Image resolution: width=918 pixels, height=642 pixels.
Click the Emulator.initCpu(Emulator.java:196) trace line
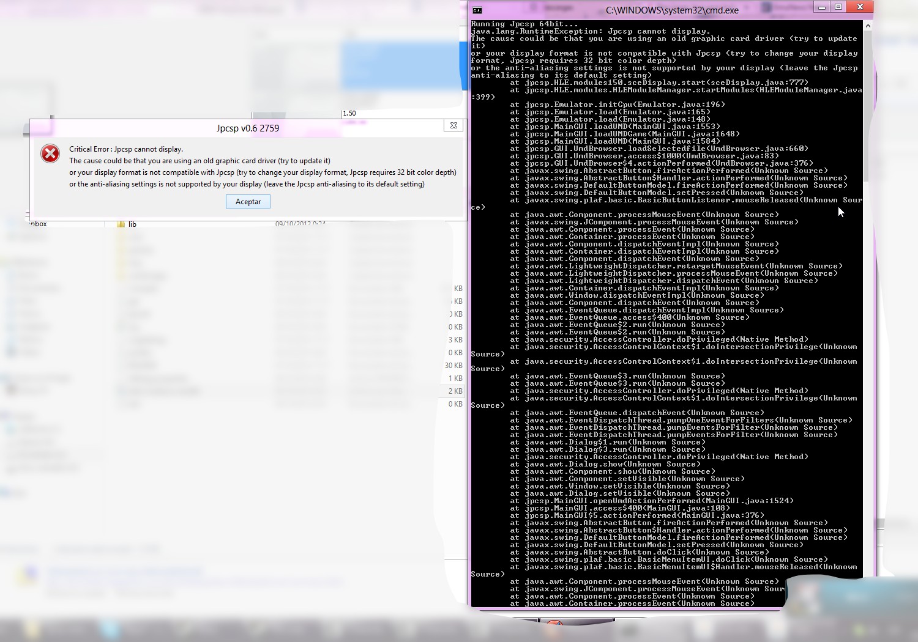pyautogui.click(x=618, y=105)
